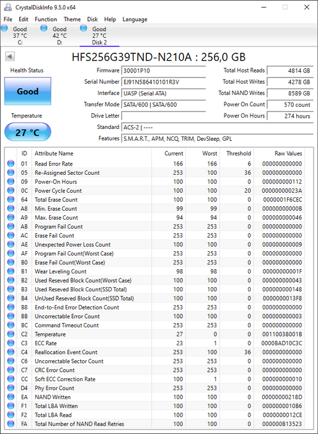Image resolution: width=318 pixels, height=434 pixels.
Task: Open the Language menu
Action: pos(135,19)
